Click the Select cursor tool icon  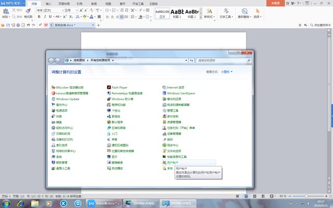258,11
